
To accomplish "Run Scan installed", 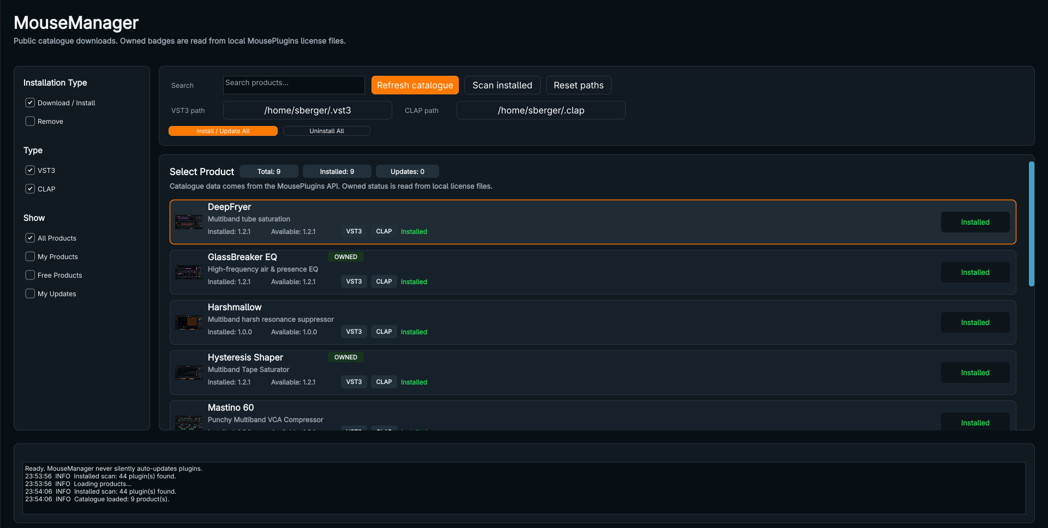I will [x=502, y=85].
